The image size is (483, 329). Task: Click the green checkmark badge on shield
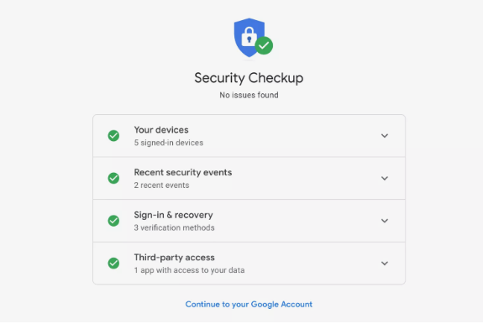coord(264,45)
